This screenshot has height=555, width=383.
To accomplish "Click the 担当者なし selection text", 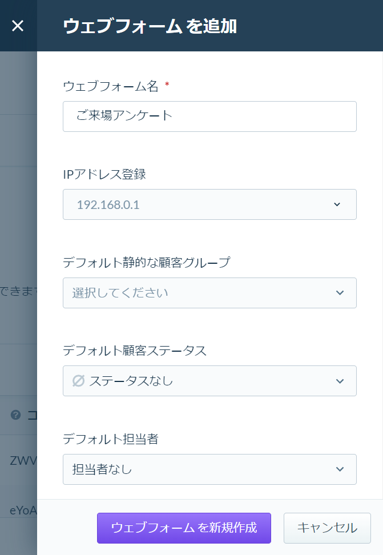I will 102,469.
